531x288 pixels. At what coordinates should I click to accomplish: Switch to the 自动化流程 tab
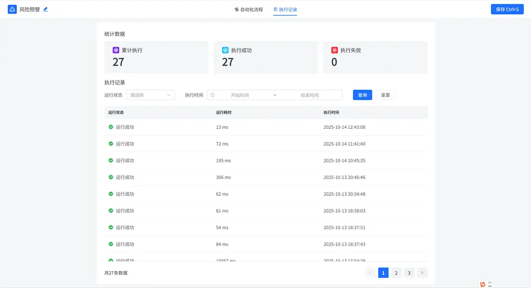pyautogui.click(x=249, y=10)
